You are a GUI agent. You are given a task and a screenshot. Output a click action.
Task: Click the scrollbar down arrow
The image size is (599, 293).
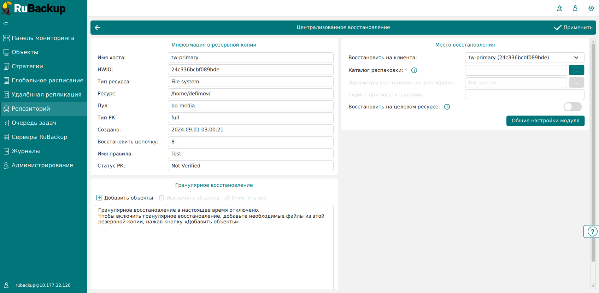click(x=593, y=286)
